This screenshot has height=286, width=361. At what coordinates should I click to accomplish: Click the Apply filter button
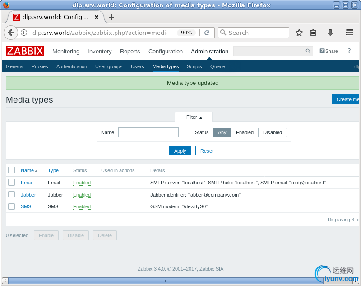click(180, 151)
